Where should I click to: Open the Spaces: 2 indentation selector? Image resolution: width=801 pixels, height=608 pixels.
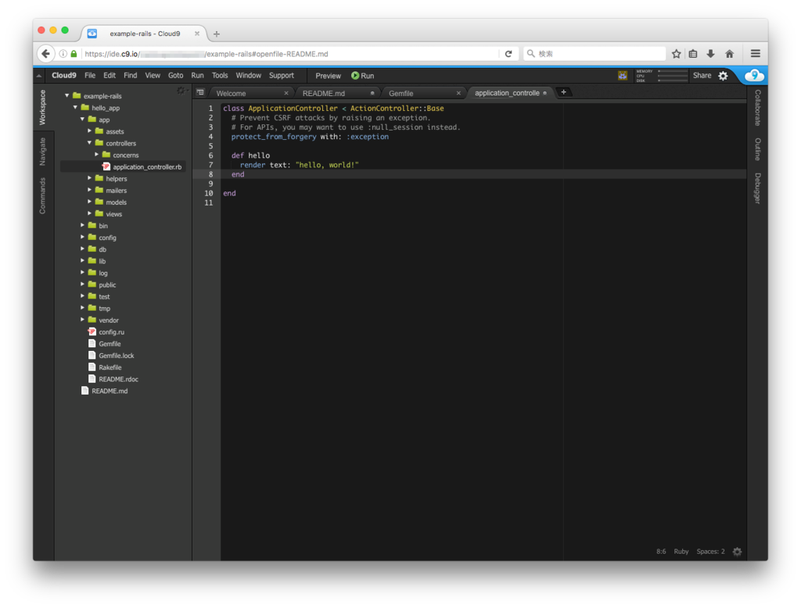point(710,551)
